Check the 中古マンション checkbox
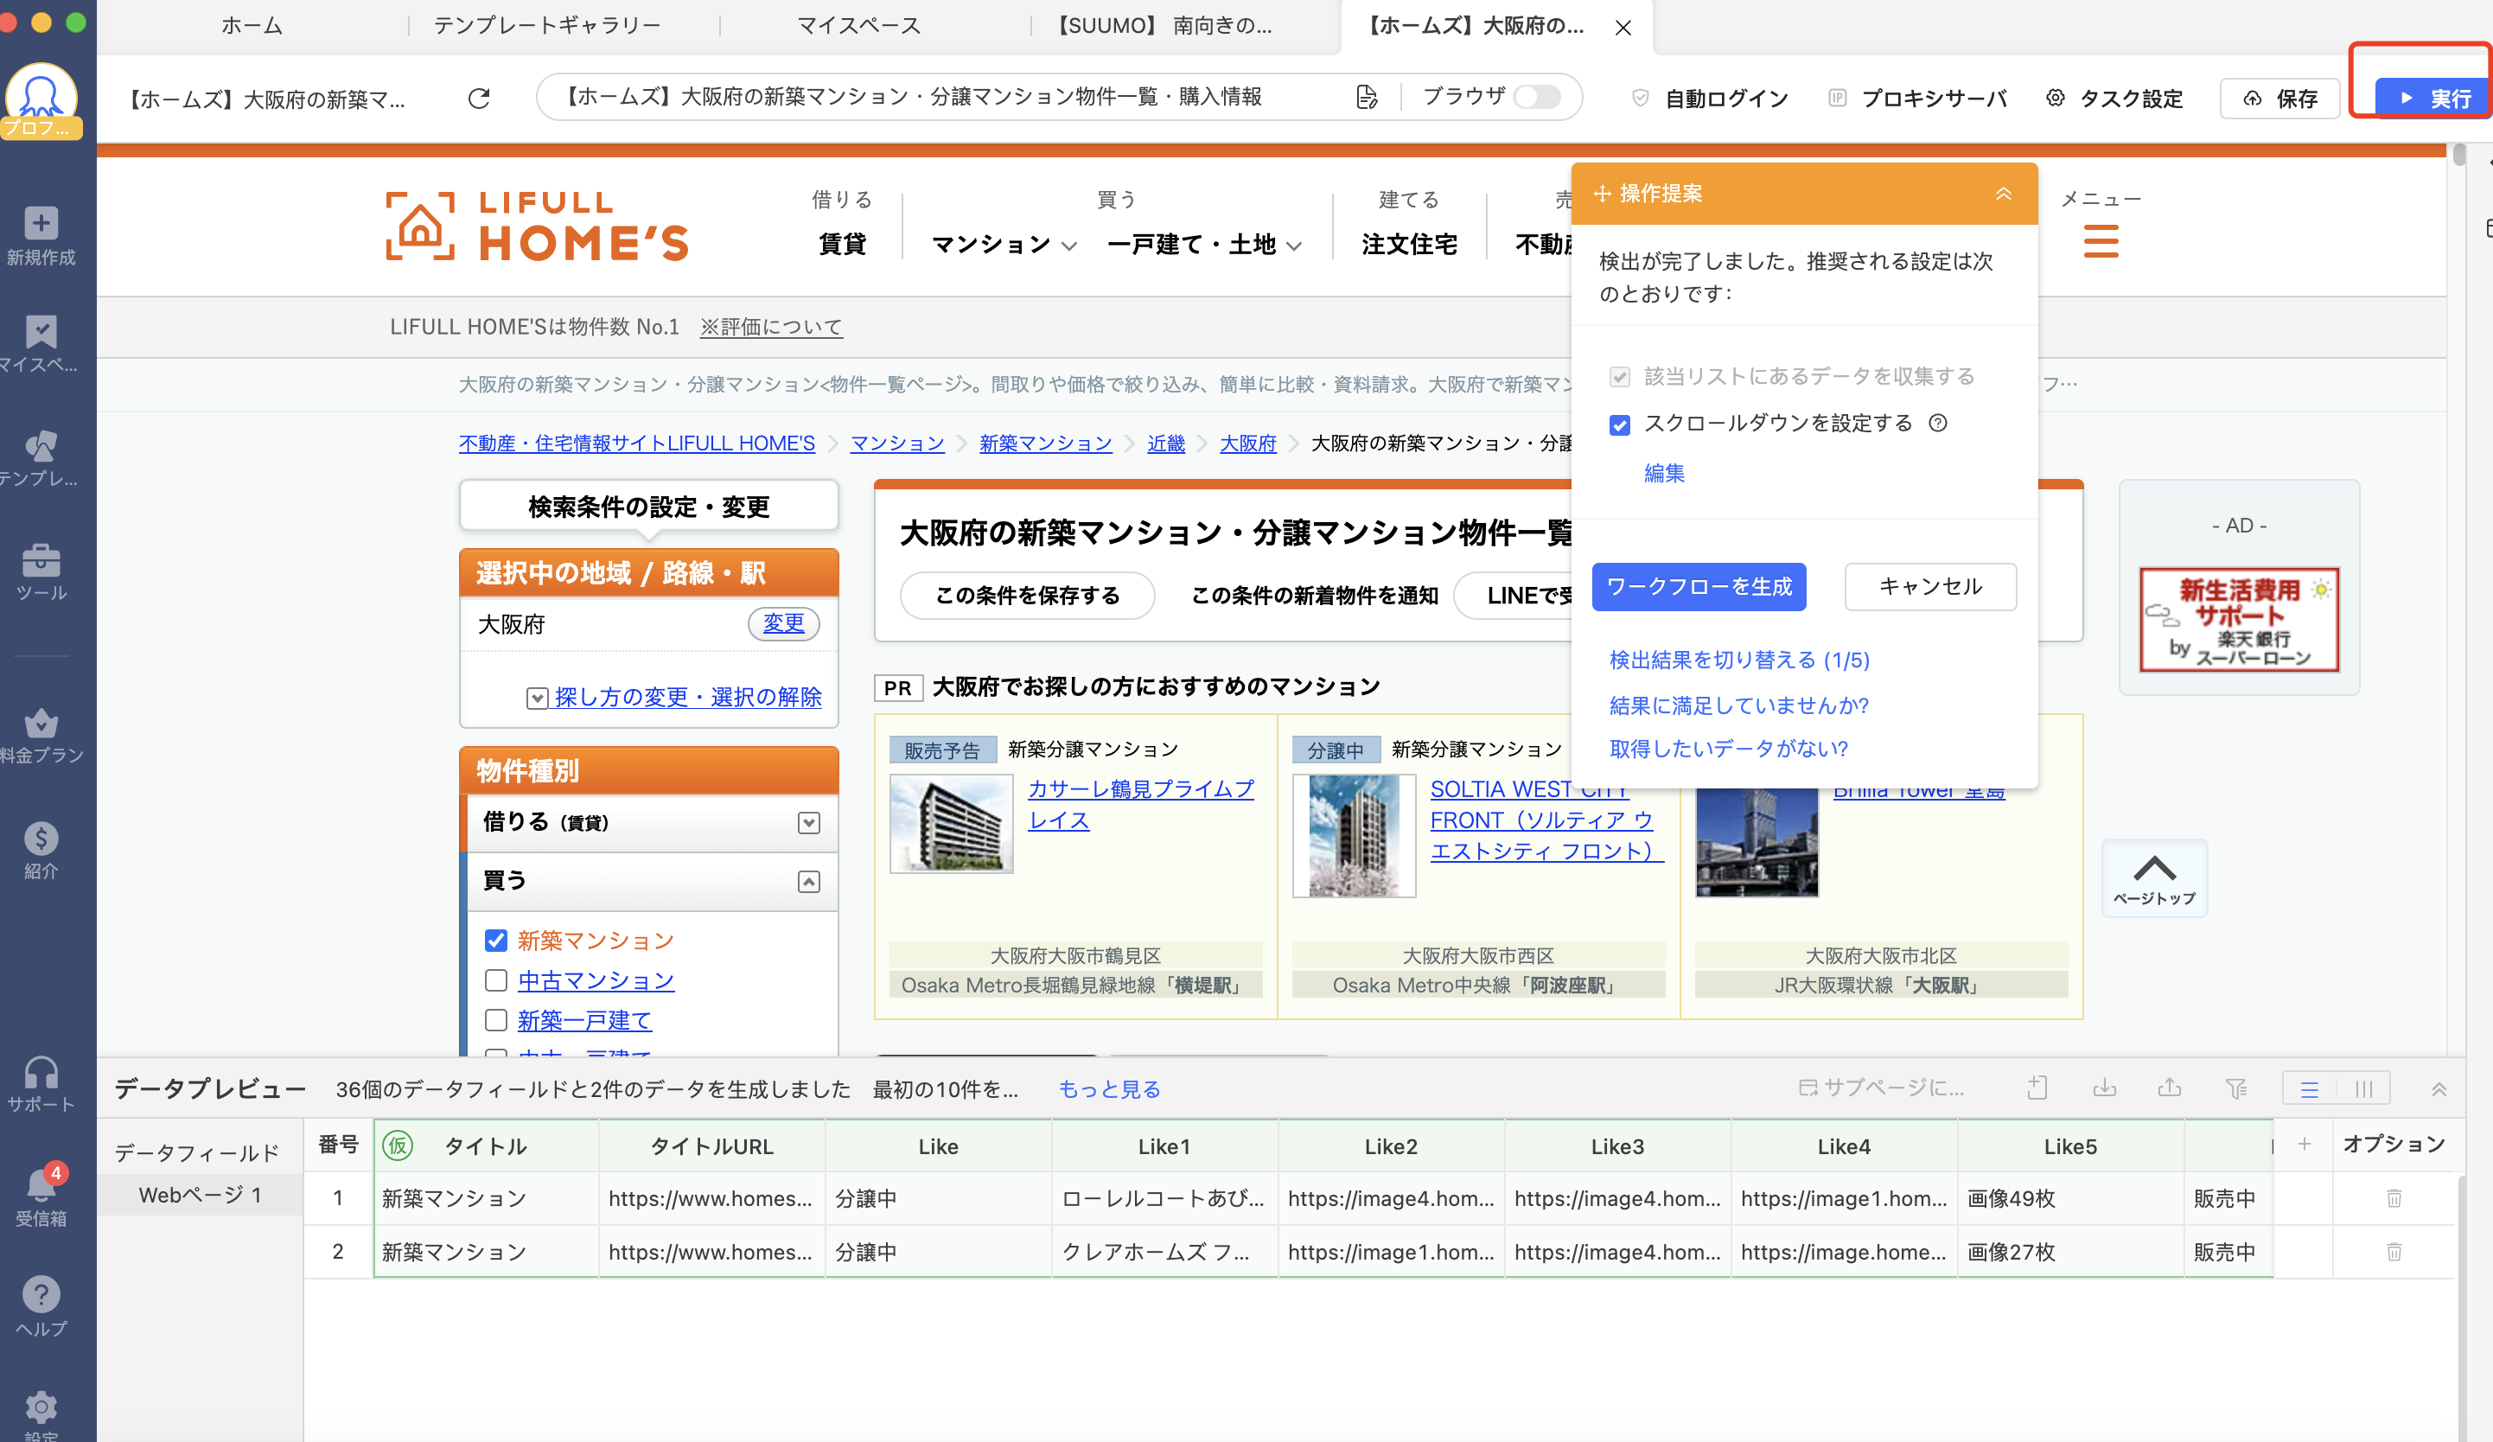 click(495, 979)
